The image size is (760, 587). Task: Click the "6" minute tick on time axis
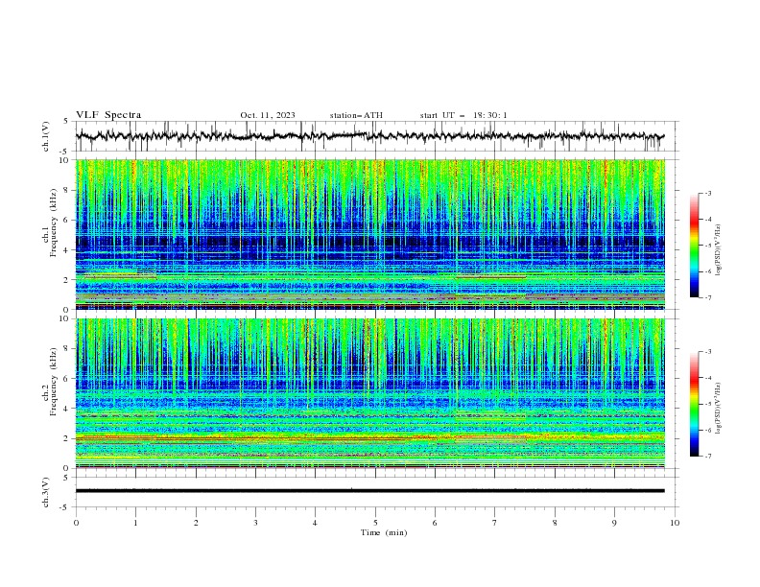435,523
